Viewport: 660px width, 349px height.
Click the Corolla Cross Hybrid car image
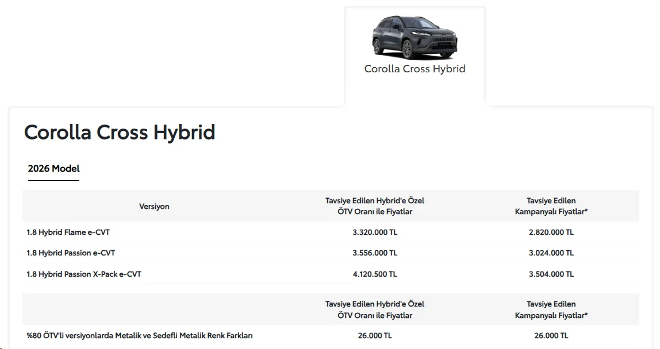(415, 37)
